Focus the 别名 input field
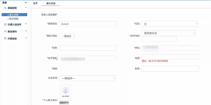The image size is (211, 105). pyautogui.click(x=170, y=69)
